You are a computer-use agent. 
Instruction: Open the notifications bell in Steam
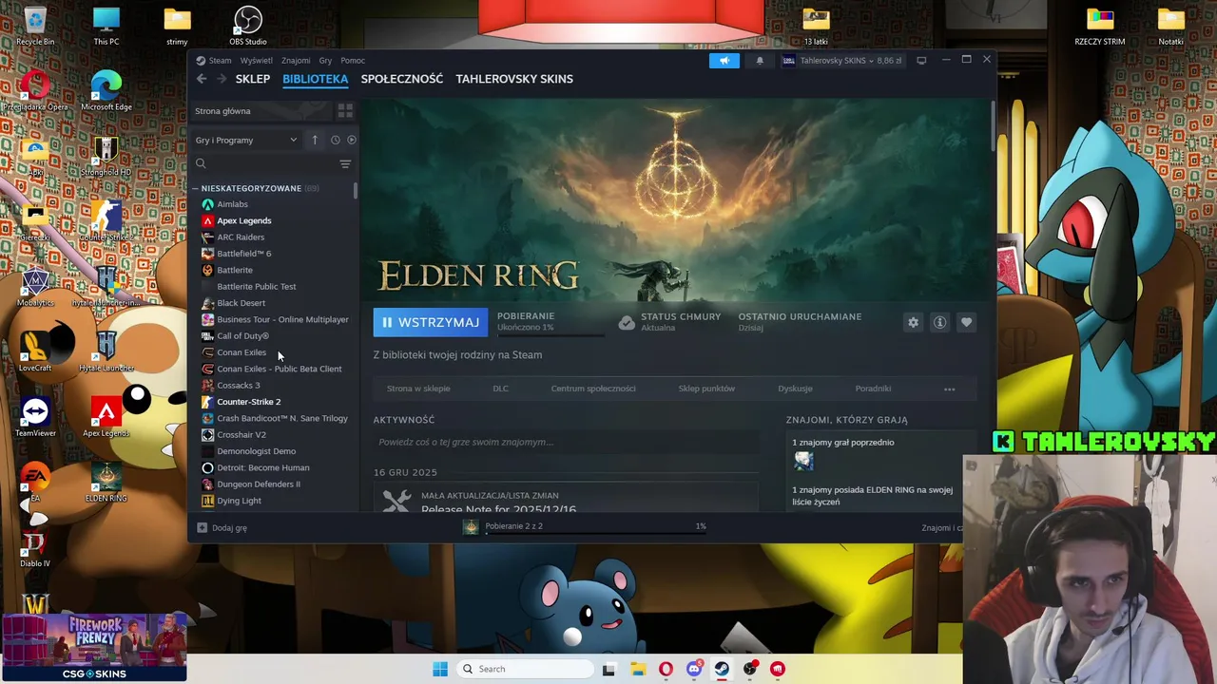(x=760, y=60)
